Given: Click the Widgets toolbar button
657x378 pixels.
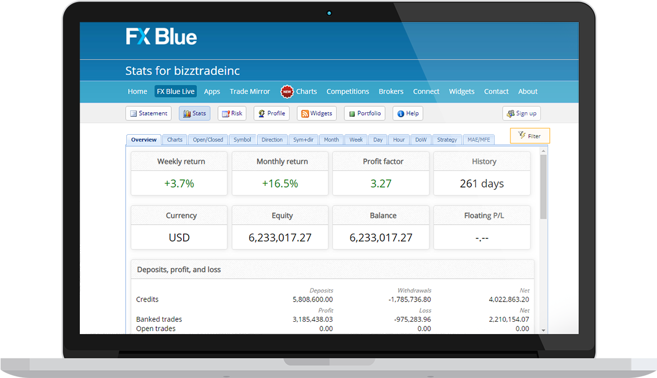Looking at the screenshot, I should (x=317, y=113).
